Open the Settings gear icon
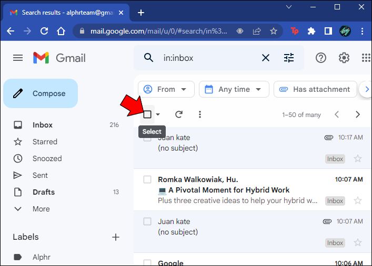Image resolution: width=372 pixels, height=266 pixels. pos(344,58)
